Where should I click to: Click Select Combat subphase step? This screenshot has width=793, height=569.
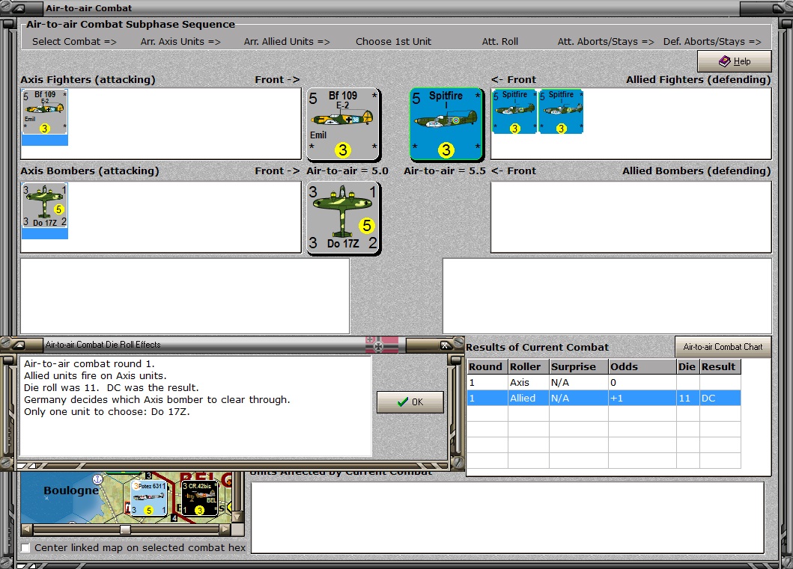tap(74, 41)
